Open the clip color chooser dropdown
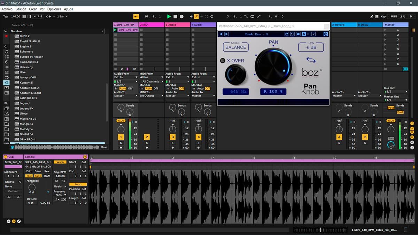The height and width of the screenshot is (235, 418). (13, 167)
